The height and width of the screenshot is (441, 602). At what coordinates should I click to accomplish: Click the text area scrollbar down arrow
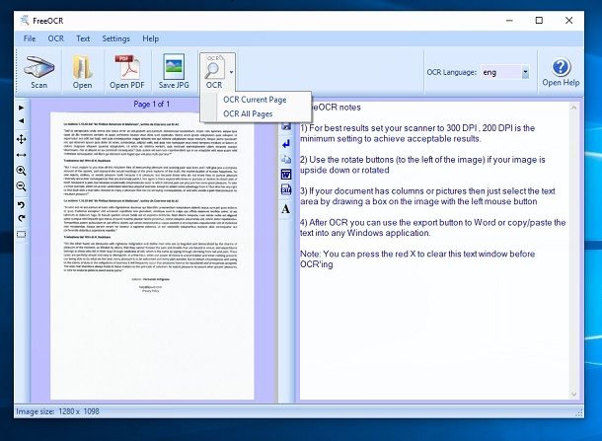pyautogui.click(x=574, y=395)
